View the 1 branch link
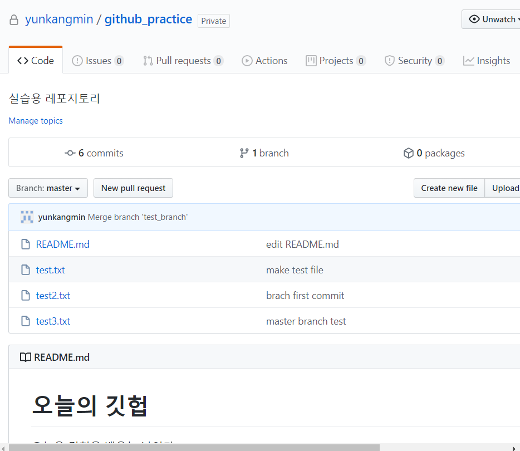Viewport: 520px width, 451px height. click(x=264, y=153)
